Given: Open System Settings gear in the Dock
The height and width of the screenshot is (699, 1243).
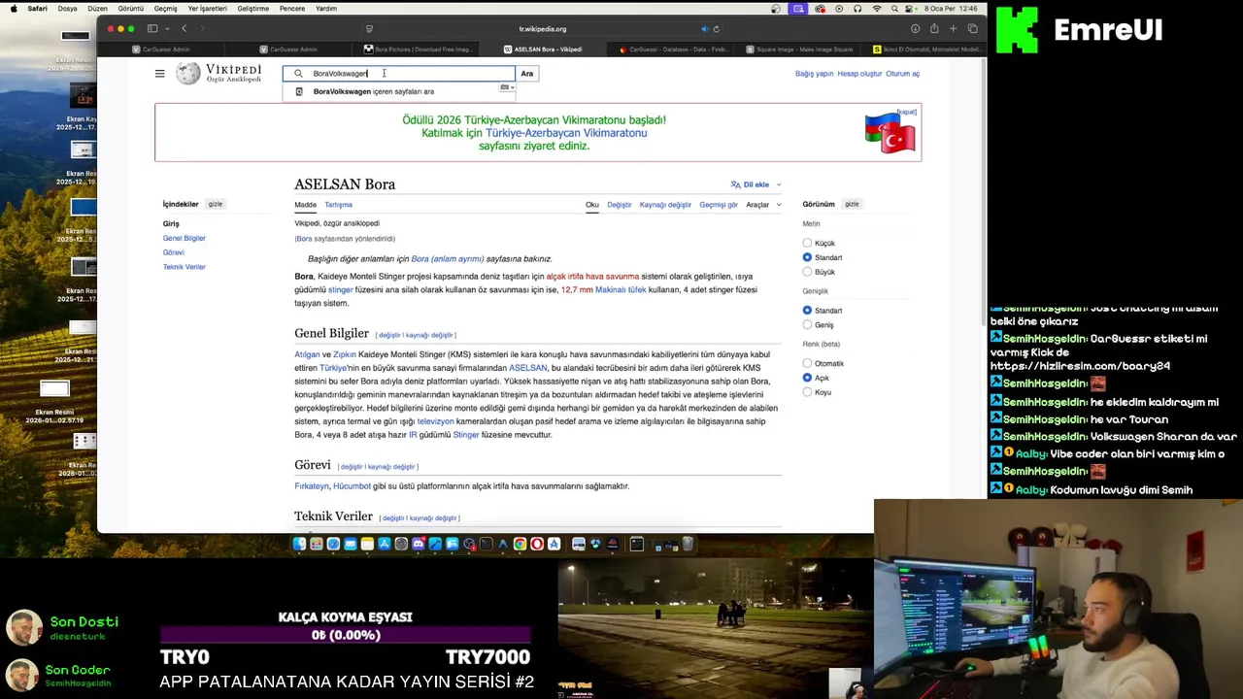Looking at the screenshot, I should [x=401, y=545].
